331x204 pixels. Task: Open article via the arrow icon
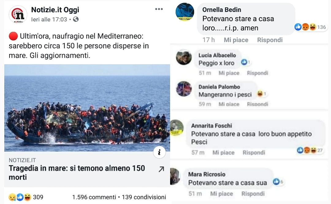coord(161,169)
